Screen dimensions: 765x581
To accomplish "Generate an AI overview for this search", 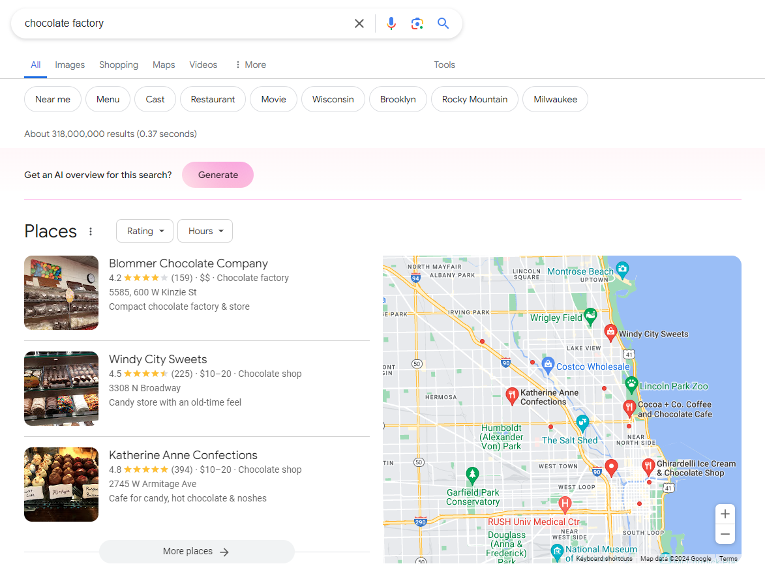I will click(218, 175).
